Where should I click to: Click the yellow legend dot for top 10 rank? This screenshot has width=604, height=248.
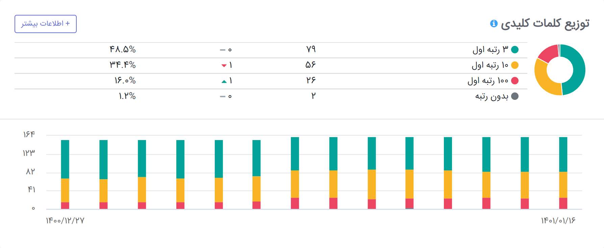click(515, 65)
